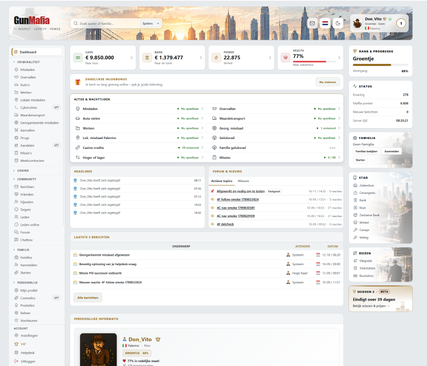The width and height of the screenshot is (427, 366).
Task: Click the heart icon in Health card
Action: tap(285, 57)
